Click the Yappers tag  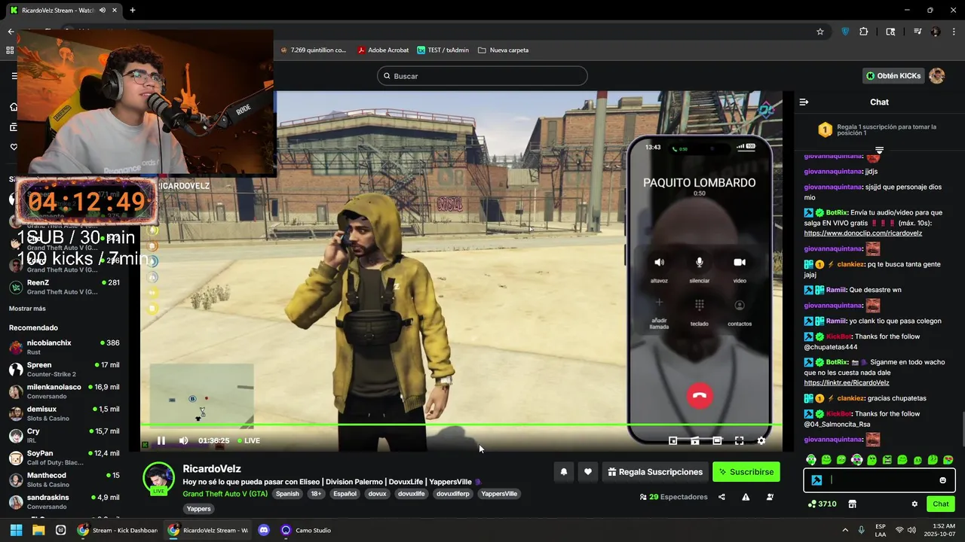[x=199, y=509]
